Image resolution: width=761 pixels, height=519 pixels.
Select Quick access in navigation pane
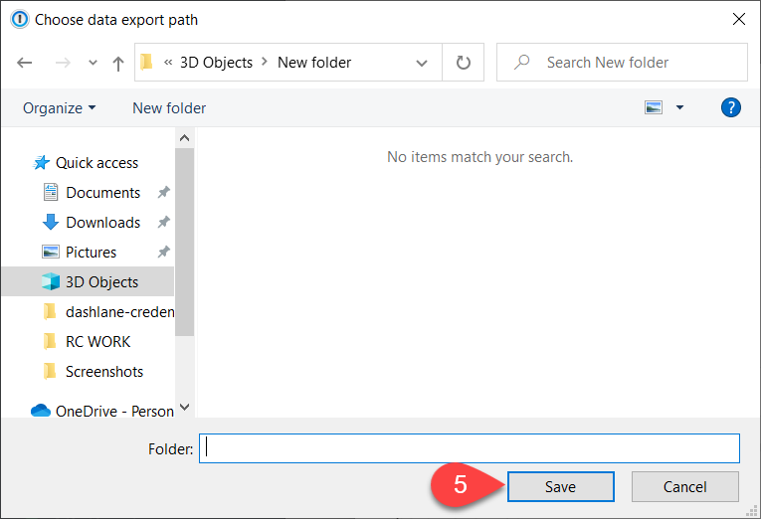(96, 163)
